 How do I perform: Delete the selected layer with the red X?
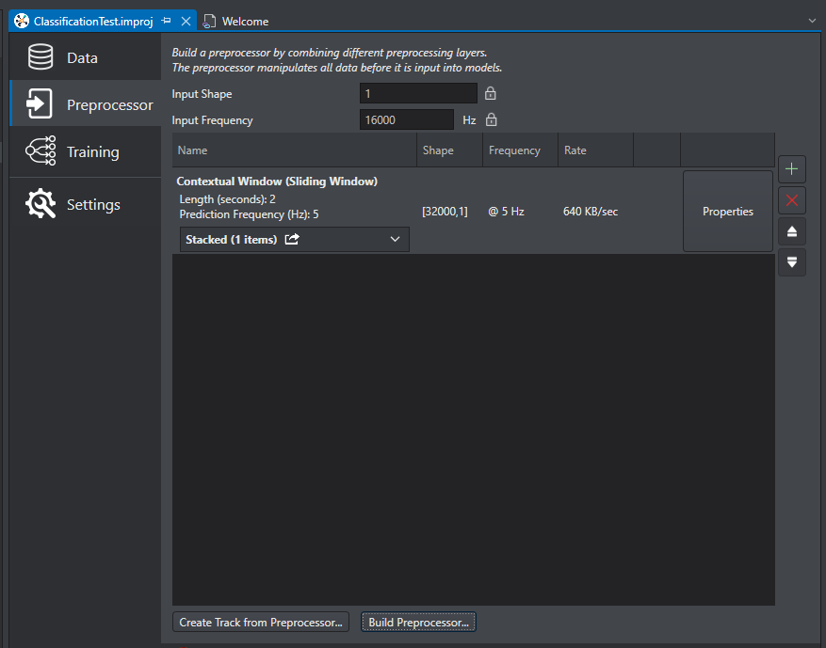(x=791, y=200)
